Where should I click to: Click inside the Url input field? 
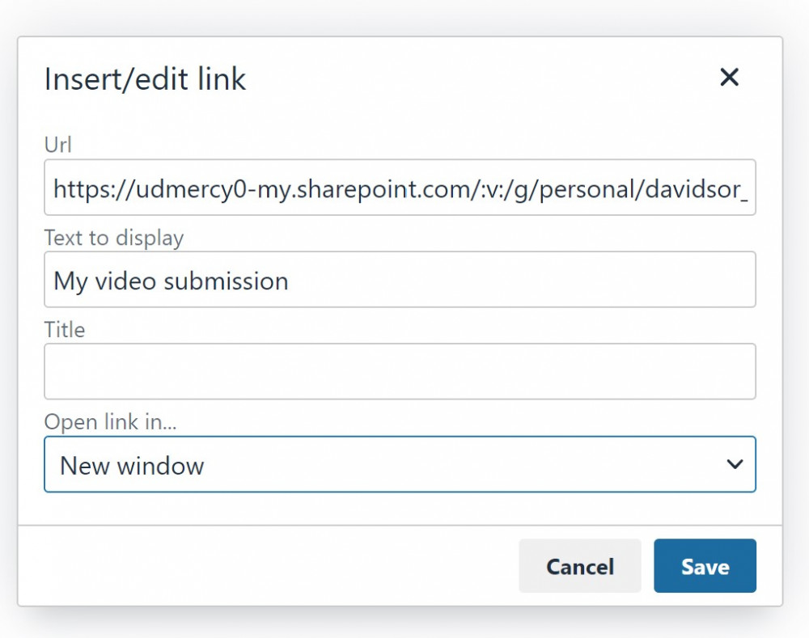coord(400,188)
